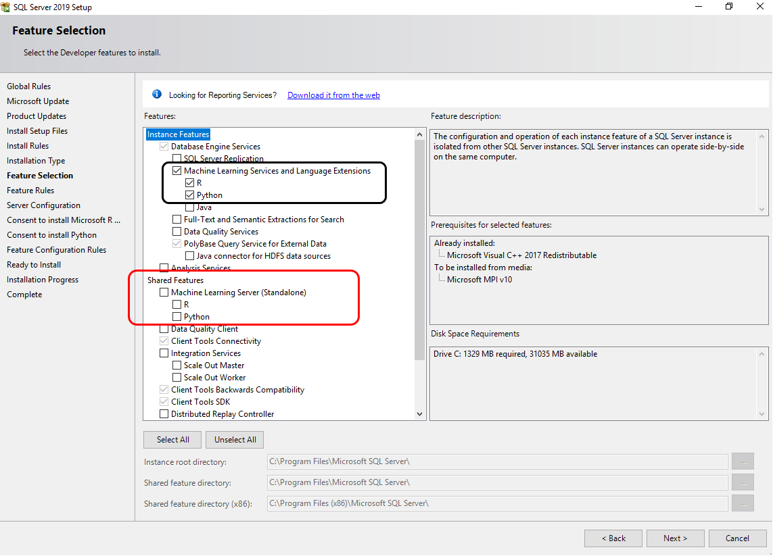Click the Select All button
Screen dimensions: 773x556
click(x=172, y=440)
